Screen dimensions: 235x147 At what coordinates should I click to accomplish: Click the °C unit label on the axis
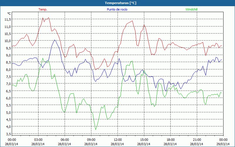pyautogui.click(x=9, y=14)
